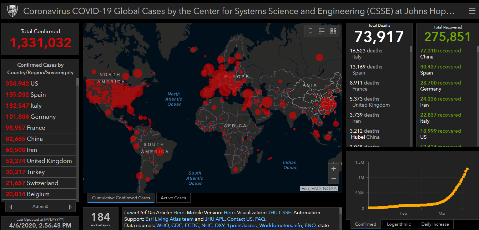Select Germany in confirmed cases list
The image size is (479, 230).
point(39,117)
